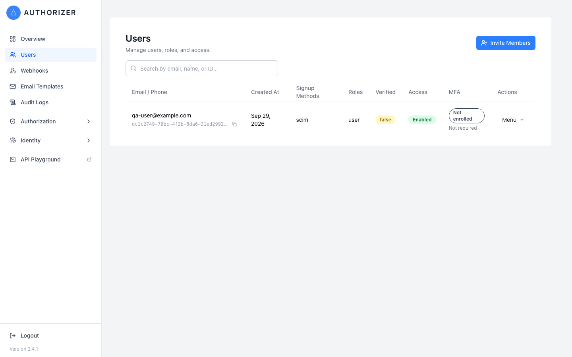Go to the Overview page
Screen dimensions: 572x357
pyautogui.click(x=50, y=39)
